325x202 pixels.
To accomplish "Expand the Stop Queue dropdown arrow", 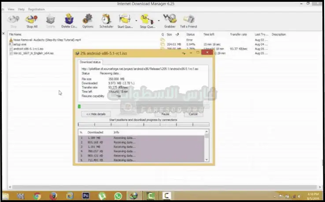I will [x=159, y=21].
